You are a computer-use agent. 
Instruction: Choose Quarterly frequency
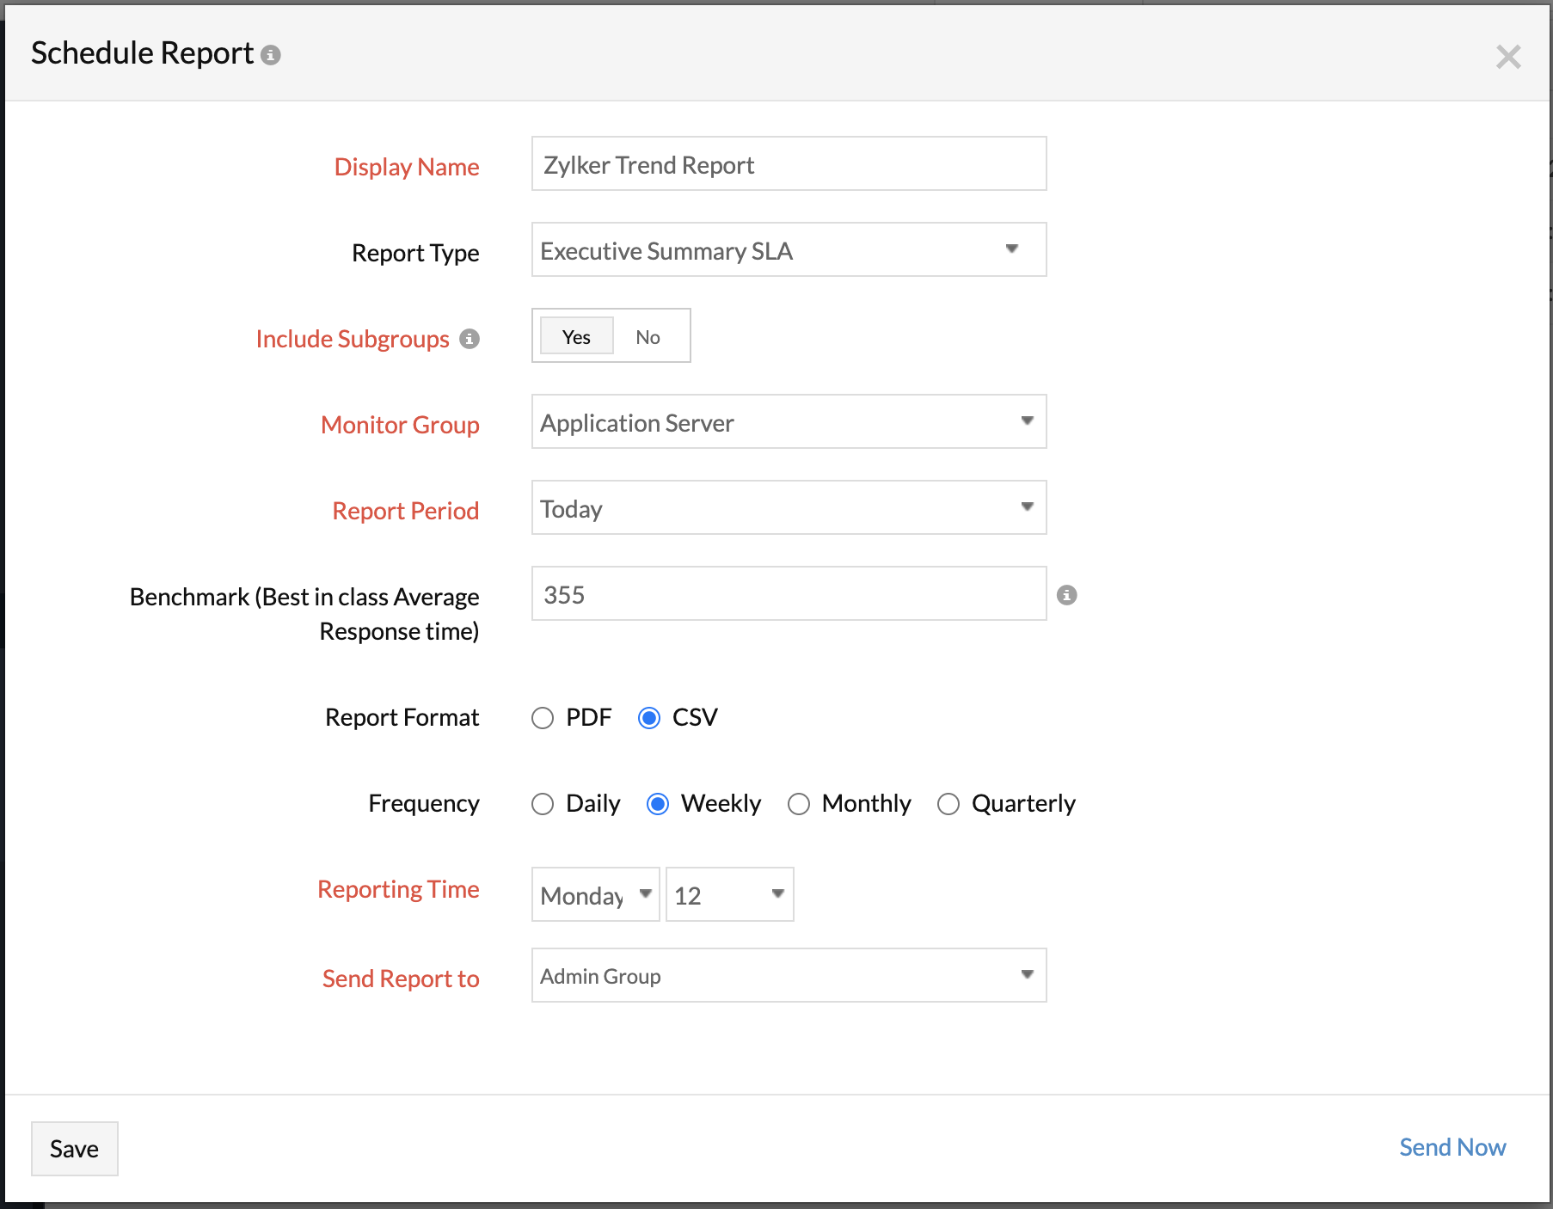948,804
